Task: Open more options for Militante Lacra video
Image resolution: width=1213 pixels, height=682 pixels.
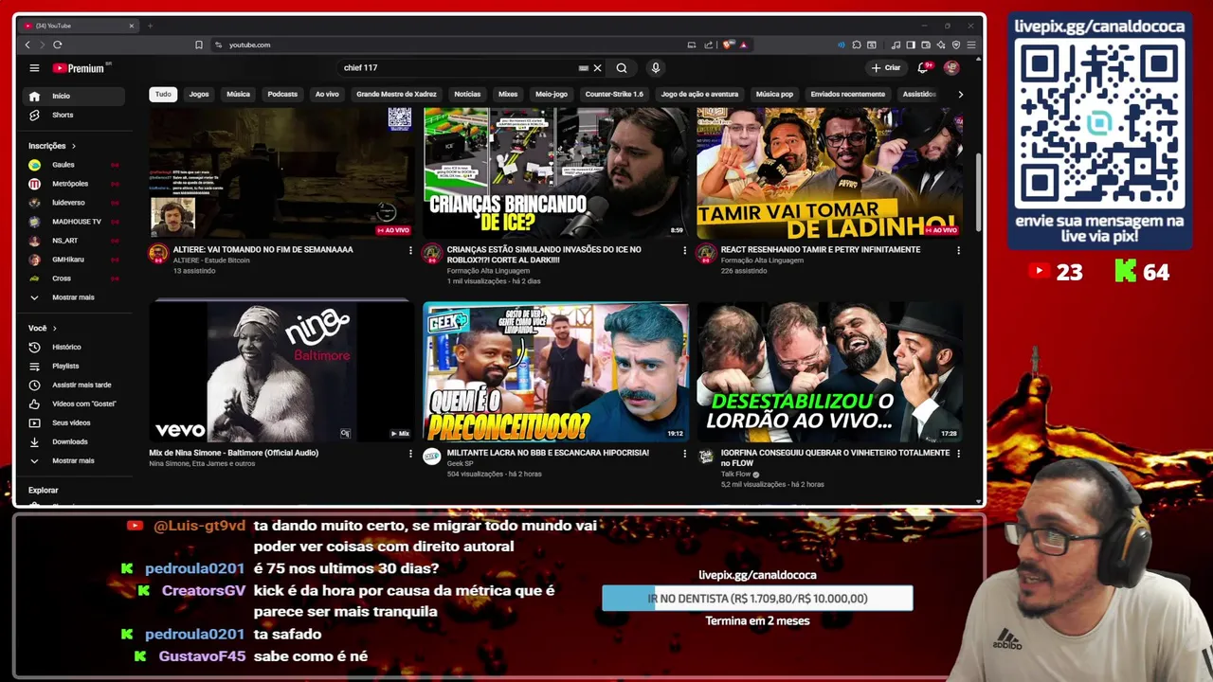Action: click(x=684, y=454)
